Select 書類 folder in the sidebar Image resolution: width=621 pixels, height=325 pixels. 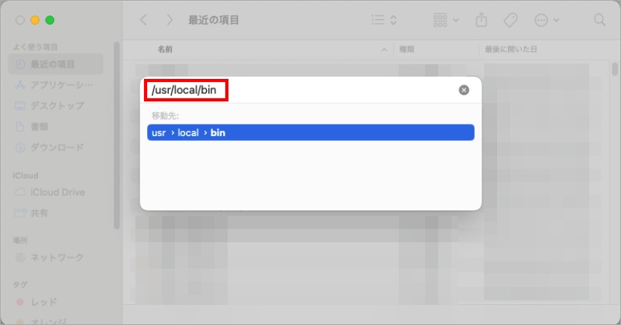click(x=39, y=126)
